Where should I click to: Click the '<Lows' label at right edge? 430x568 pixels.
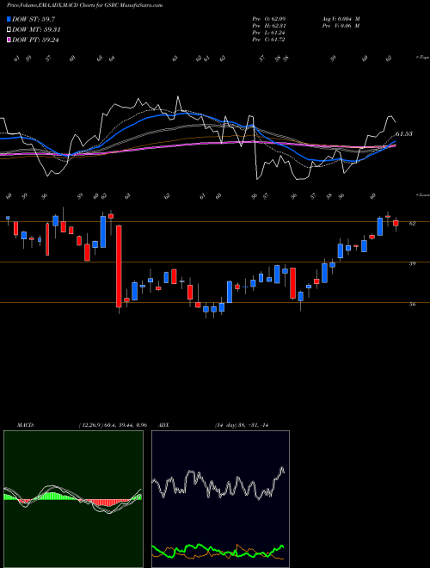423,194
